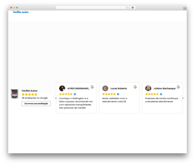Click Google logo on Juliano Bachesque review card
The height and width of the screenshot is (165, 195).
pos(178,87)
